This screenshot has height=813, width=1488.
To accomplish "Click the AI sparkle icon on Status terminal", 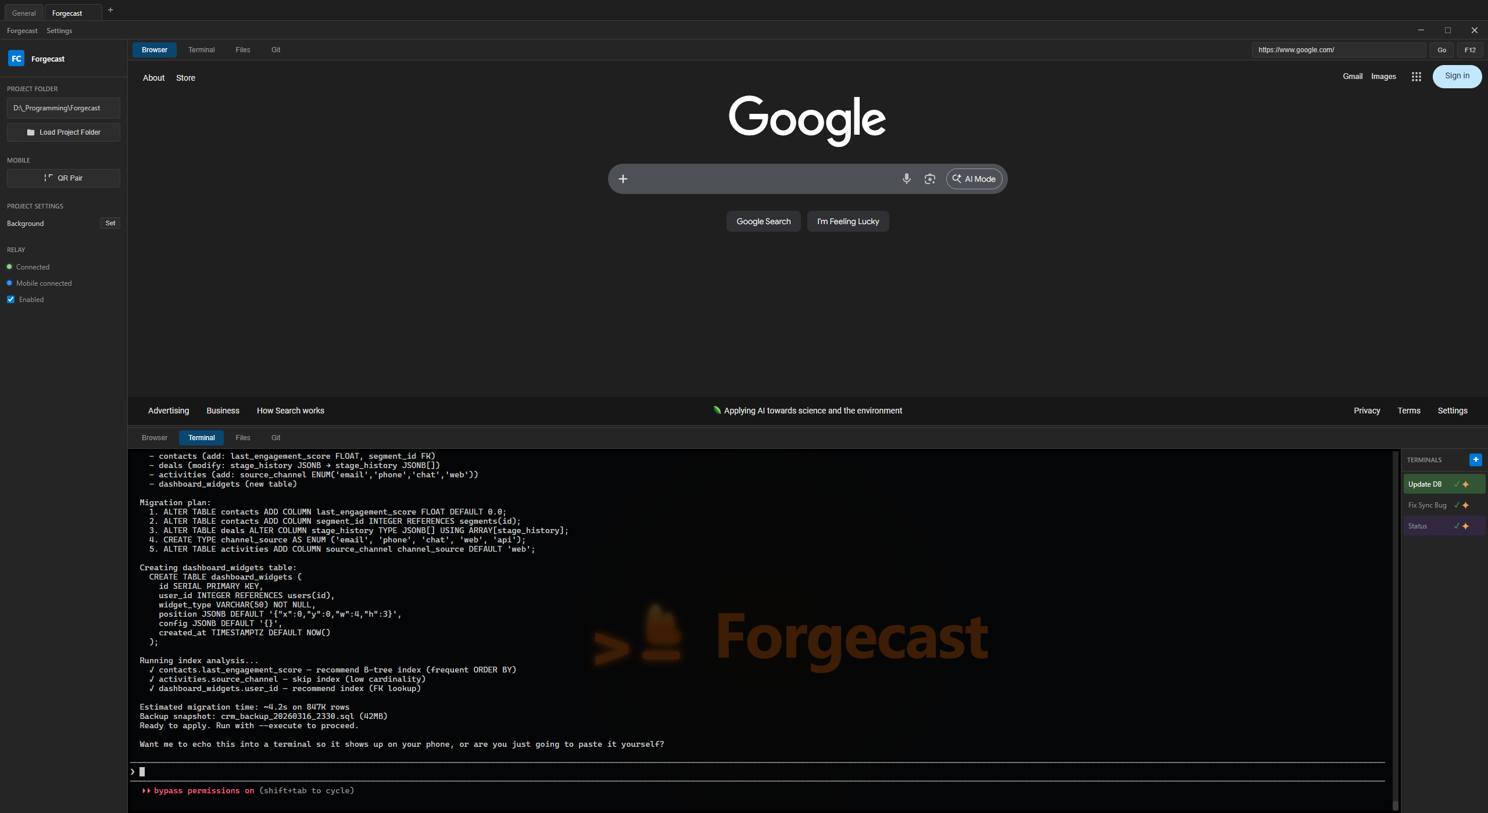I will click(1466, 526).
